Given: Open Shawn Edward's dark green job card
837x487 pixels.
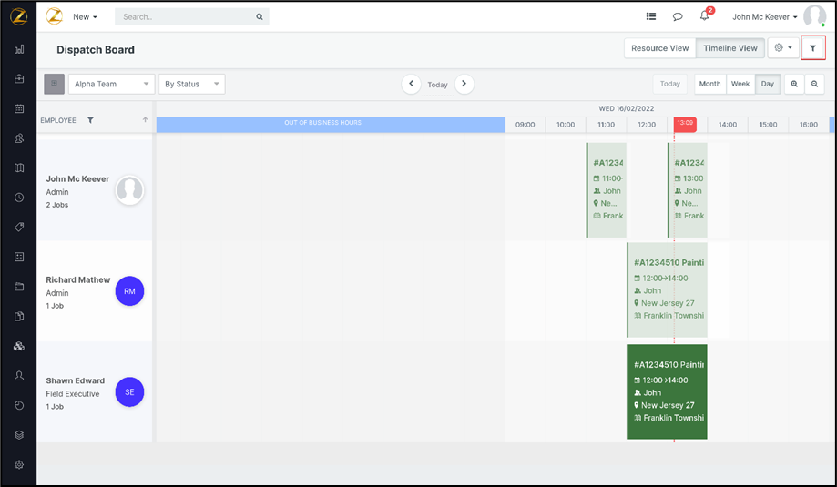Looking at the screenshot, I should tap(668, 391).
